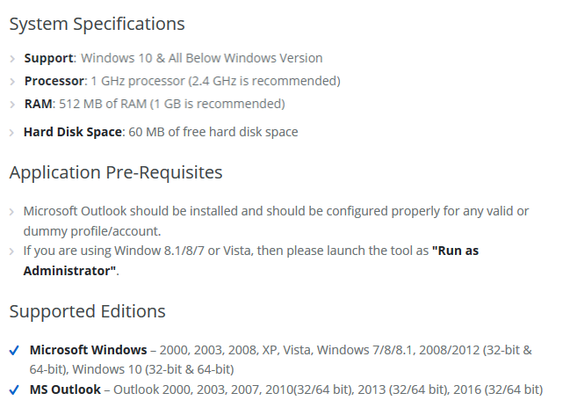This screenshot has height=415, width=570.
Task: Click the bold "Run as Administrator" text
Action: click(454, 251)
